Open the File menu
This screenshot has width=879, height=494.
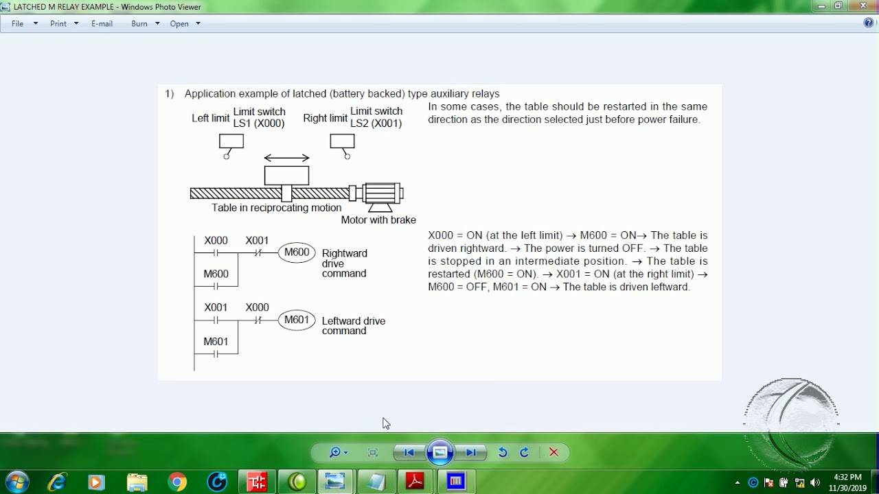(x=18, y=23)
